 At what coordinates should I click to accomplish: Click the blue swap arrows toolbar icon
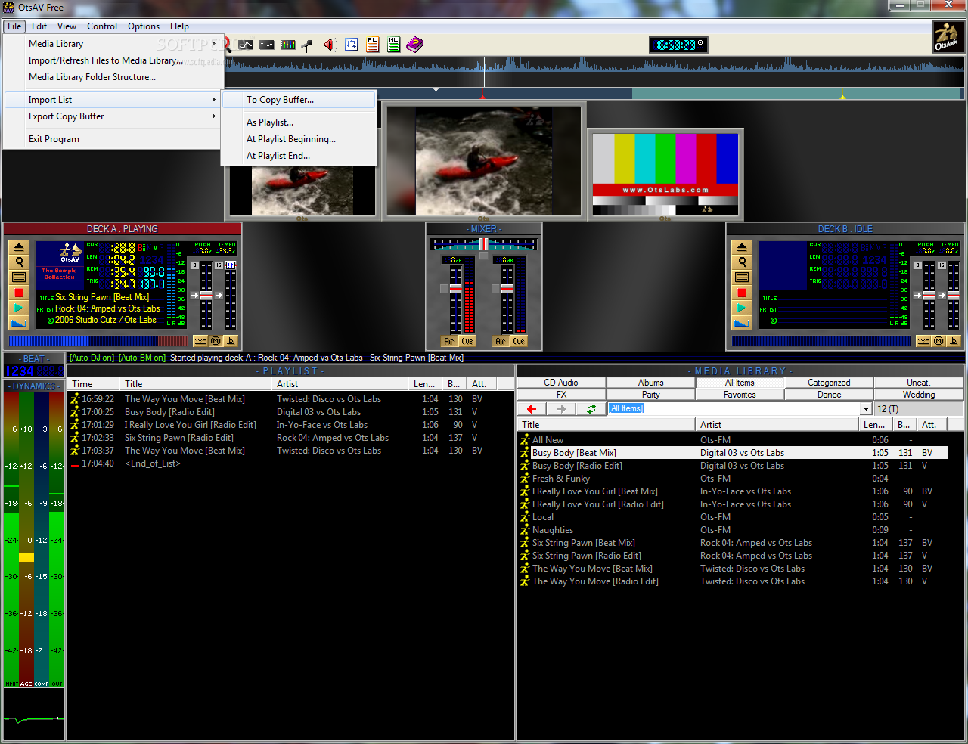(352, 45)
